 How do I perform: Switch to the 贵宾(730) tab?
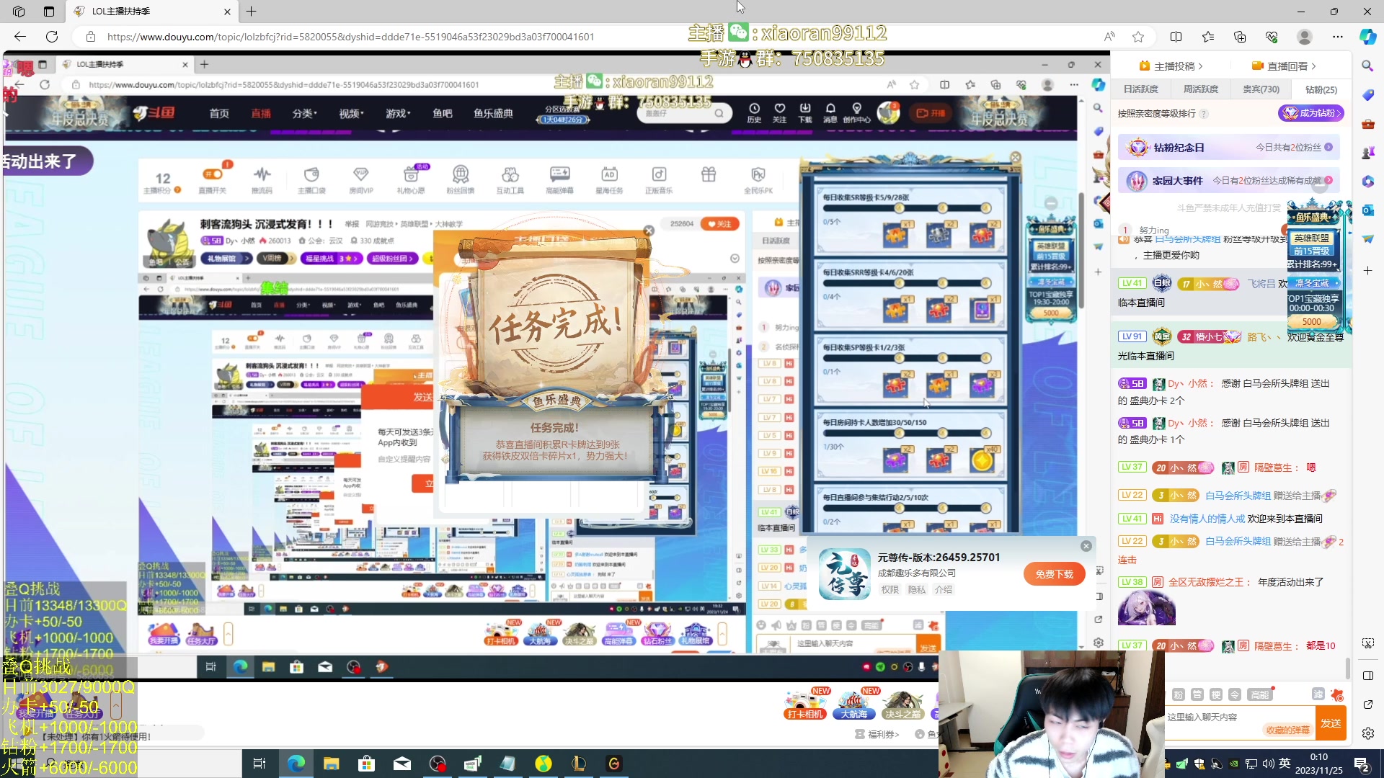(1261, 89)
